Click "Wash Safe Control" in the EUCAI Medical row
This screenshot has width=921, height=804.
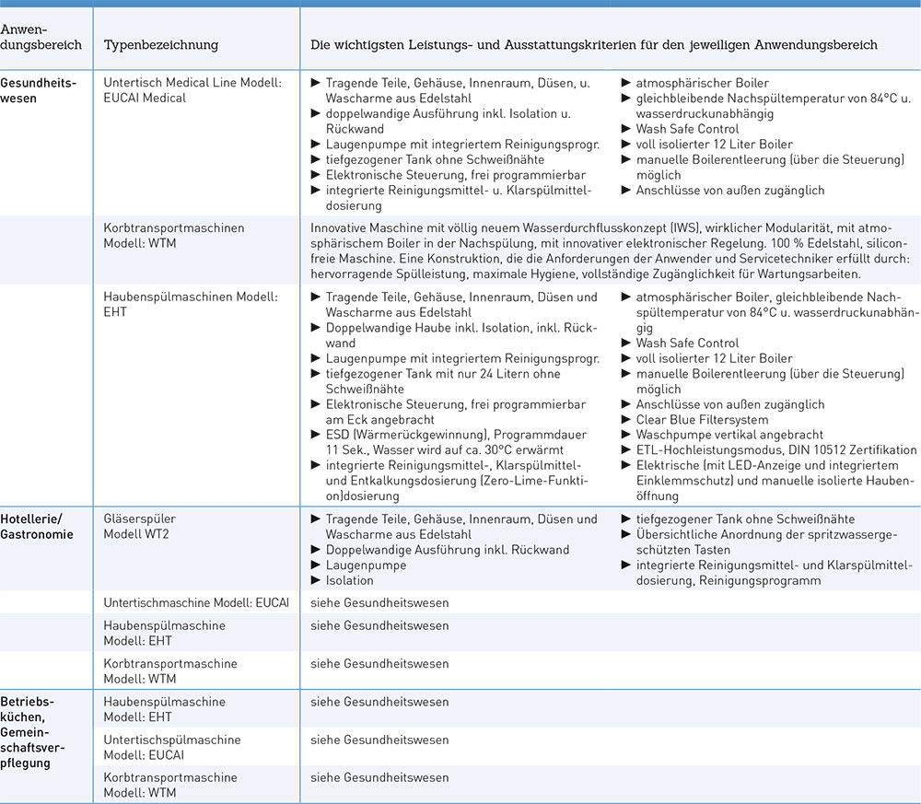tap(687, 129)
